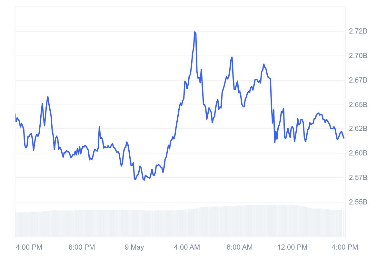This screenshot has width=387, height=258.
Task: Click the volume bars above 9 May
Action: coord(134,223)
